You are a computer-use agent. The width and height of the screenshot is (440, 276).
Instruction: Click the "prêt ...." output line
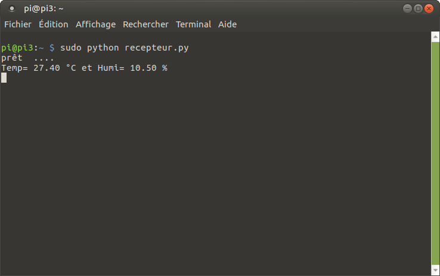pos(27,58)
